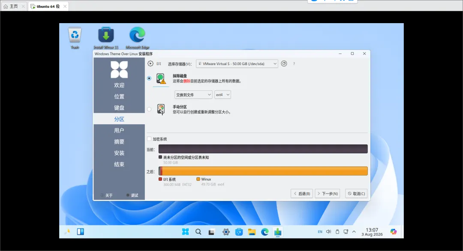Image resolution: width=463 pixels, height=251 pixels.
Task: Close the 主页 tab
Action: tap(23, 6)
